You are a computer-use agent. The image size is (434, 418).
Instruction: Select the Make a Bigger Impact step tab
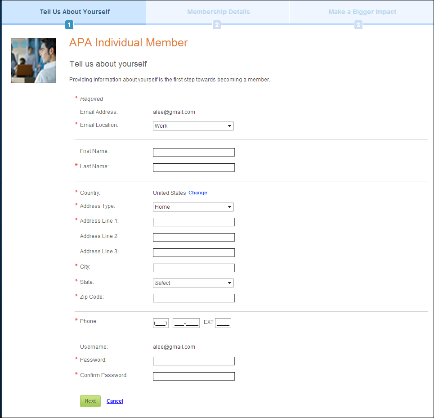click(x=362, y=12)
